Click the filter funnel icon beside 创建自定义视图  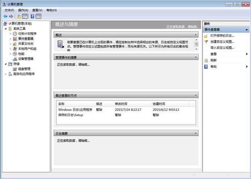(206, 42)
